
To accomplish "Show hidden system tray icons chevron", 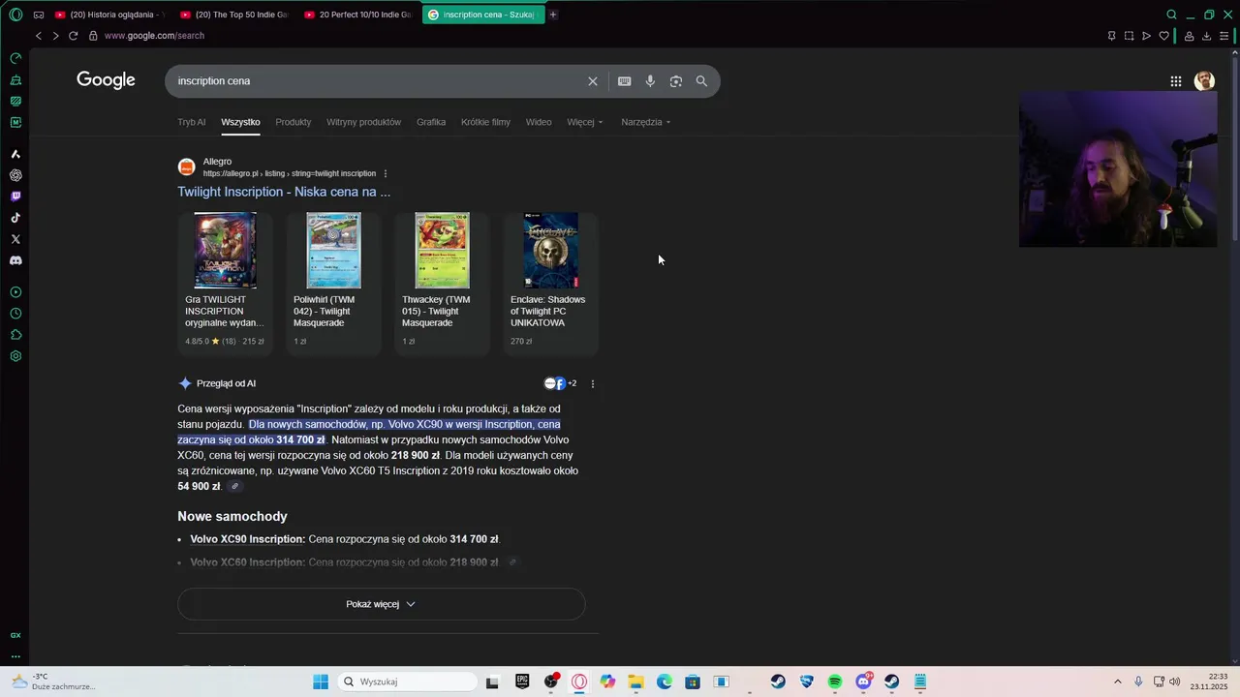I will [x=1117, y=682].
